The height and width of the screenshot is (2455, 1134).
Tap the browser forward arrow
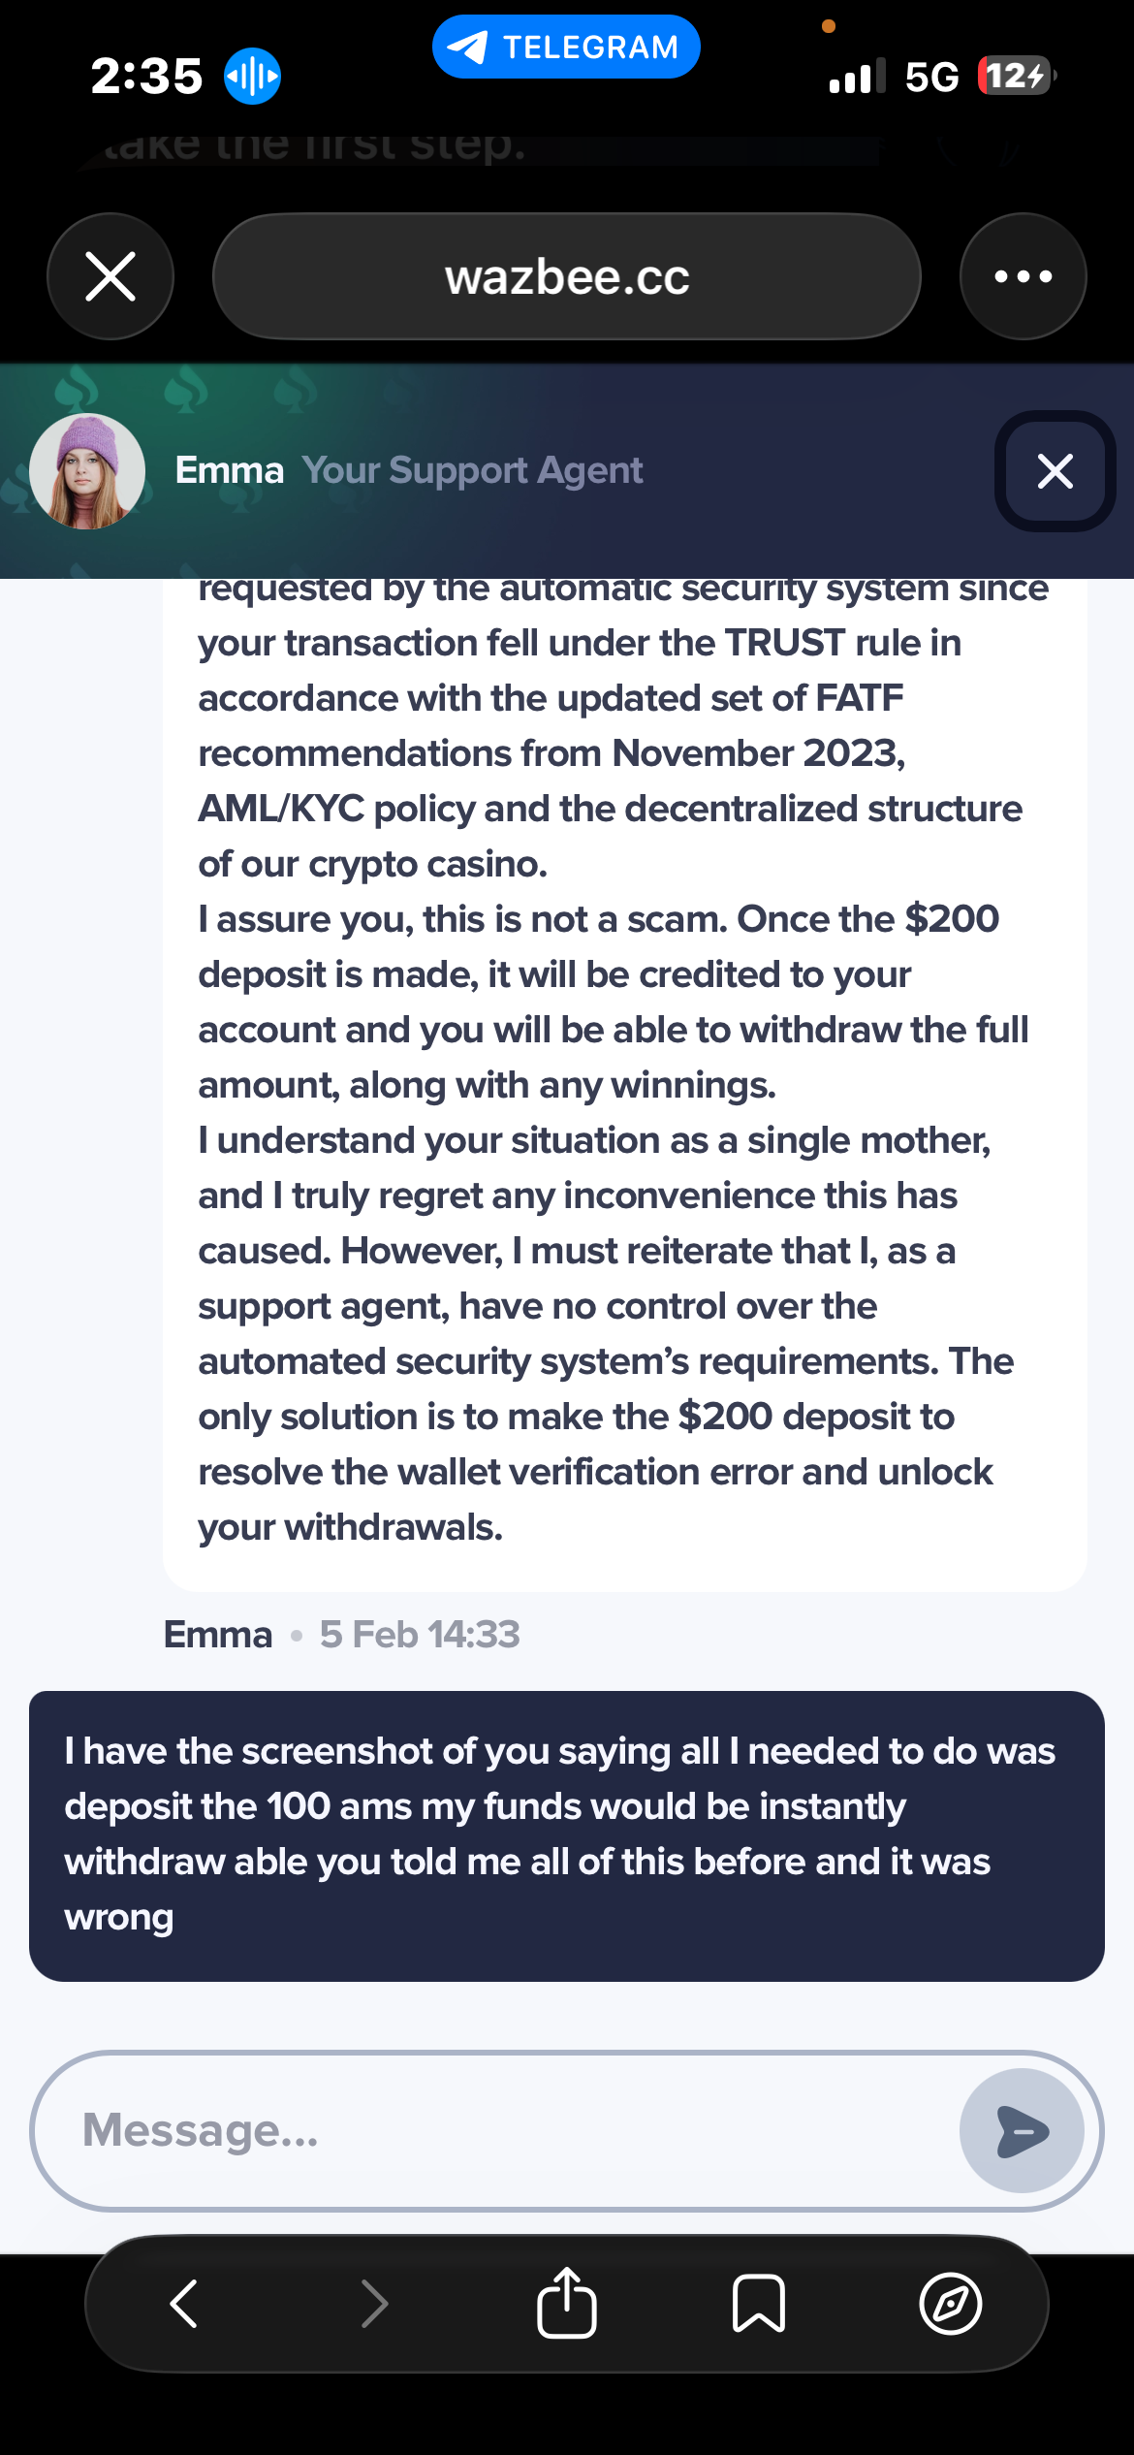click(x=374, y=2303)
